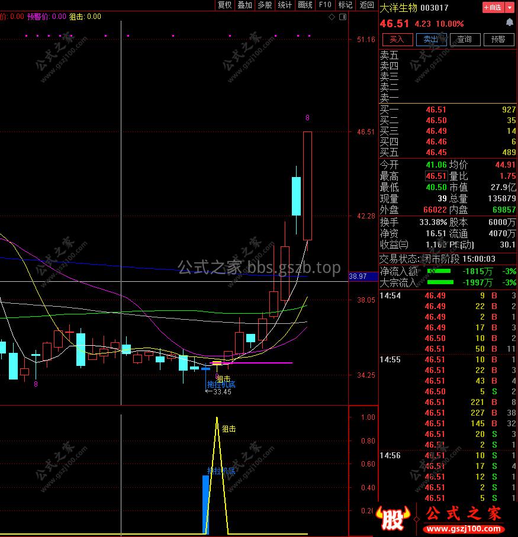518x537 pixels.
Task: Click the 预警 alert button
Action: click(x=499, y=40)
